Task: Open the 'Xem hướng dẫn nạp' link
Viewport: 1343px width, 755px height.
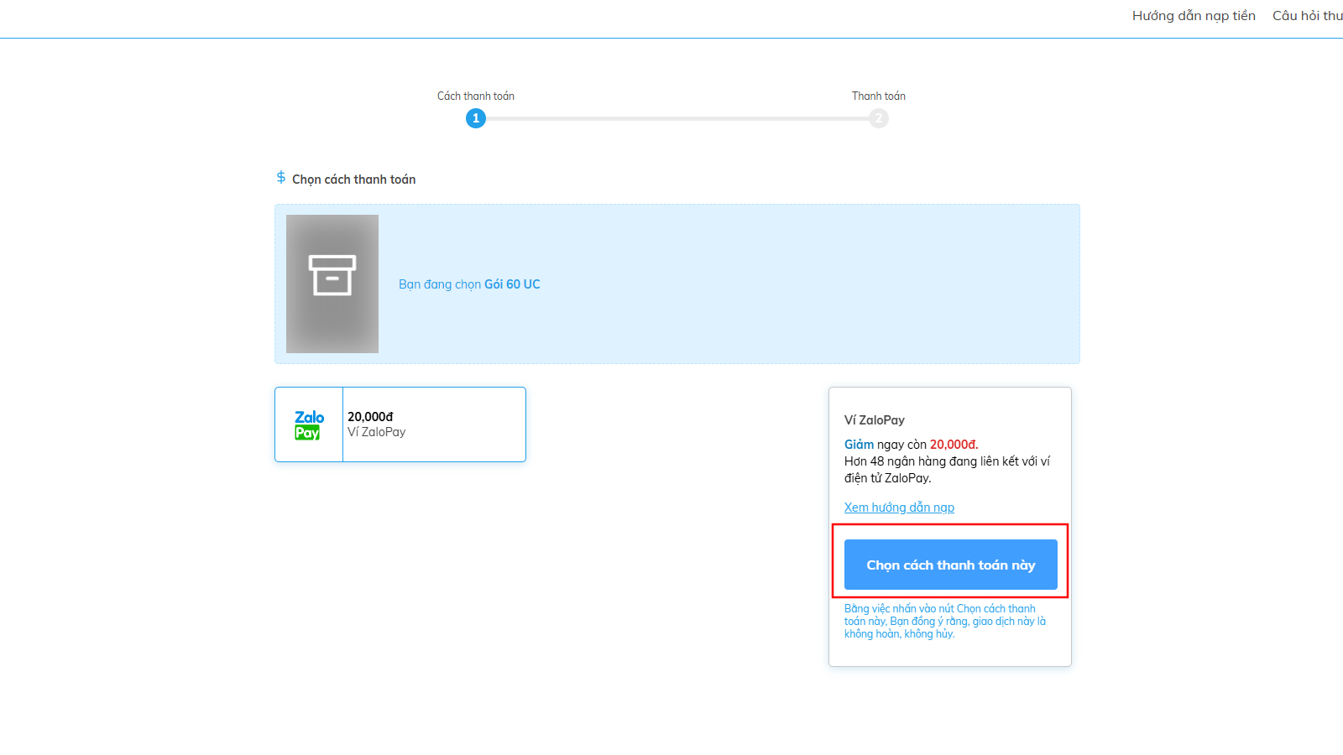Action: tap(899, 508)
